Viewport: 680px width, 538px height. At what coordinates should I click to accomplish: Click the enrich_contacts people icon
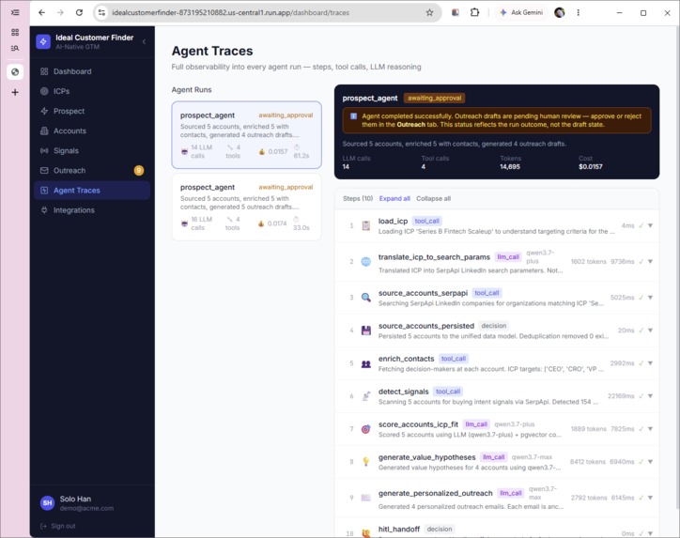click(x=366, y=363)
